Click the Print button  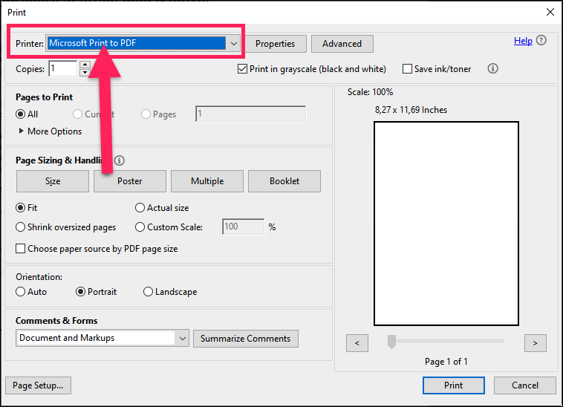point(454,385)
